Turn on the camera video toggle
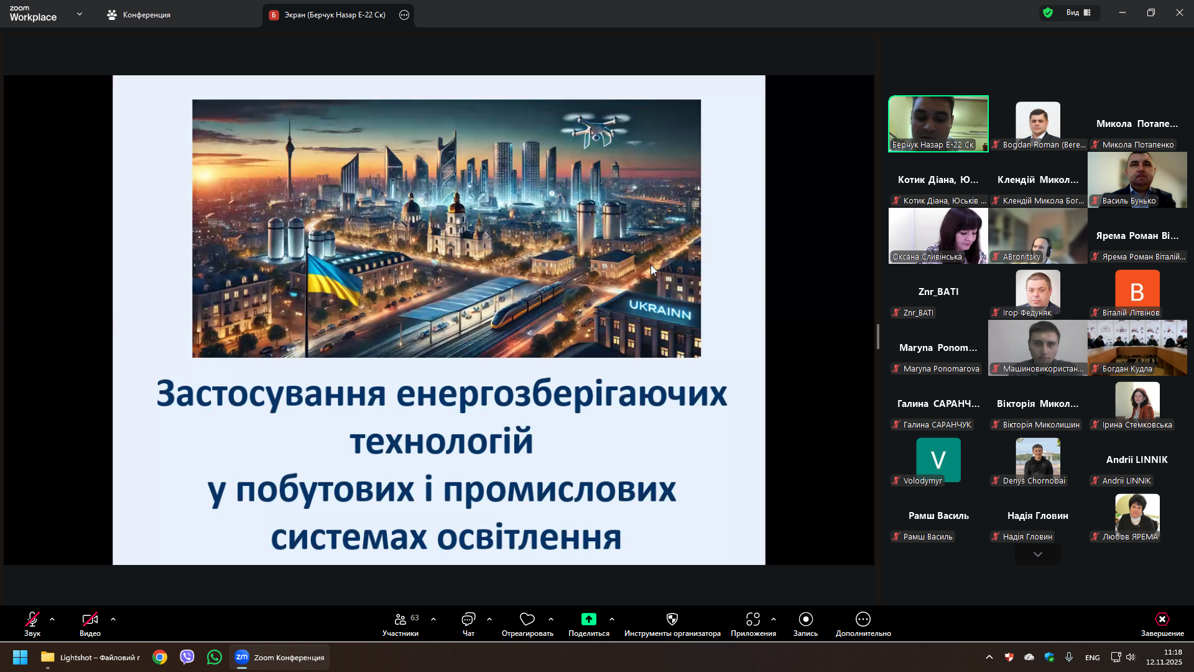This screenshot has height=672, width=1194. (90, 620)
